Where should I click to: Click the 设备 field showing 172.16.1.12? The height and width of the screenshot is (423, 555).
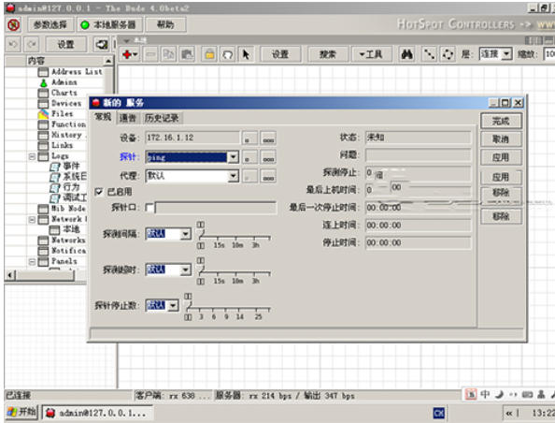192,138
